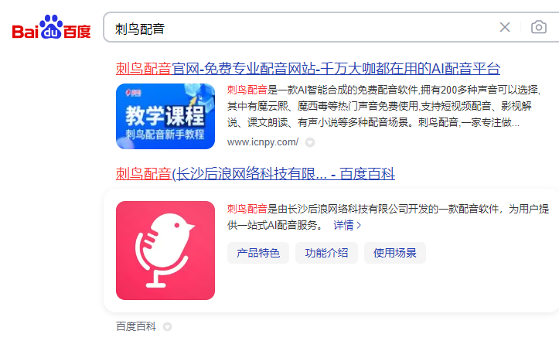Click the red 百度 text in logo

pyautogui.click(x=77, y=32)
